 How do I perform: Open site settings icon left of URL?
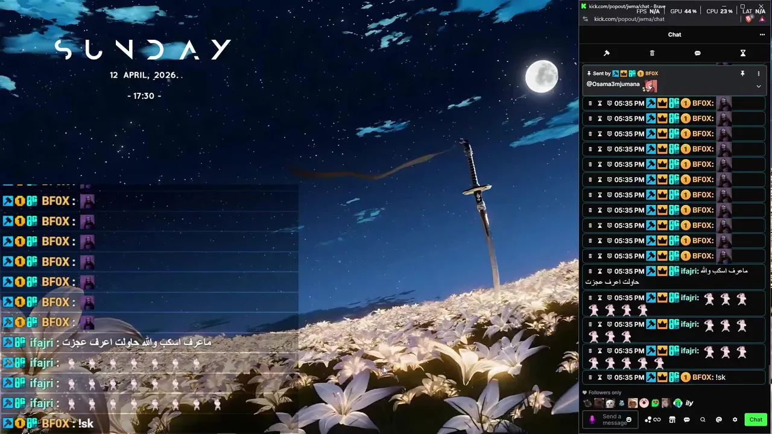tap(585, 19)
